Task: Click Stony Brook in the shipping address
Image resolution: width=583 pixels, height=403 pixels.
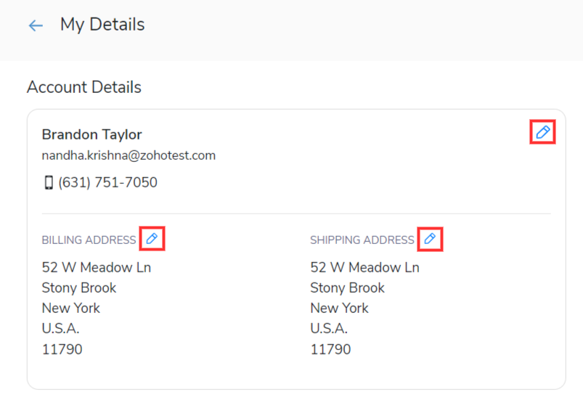Action: click(348, 288)
